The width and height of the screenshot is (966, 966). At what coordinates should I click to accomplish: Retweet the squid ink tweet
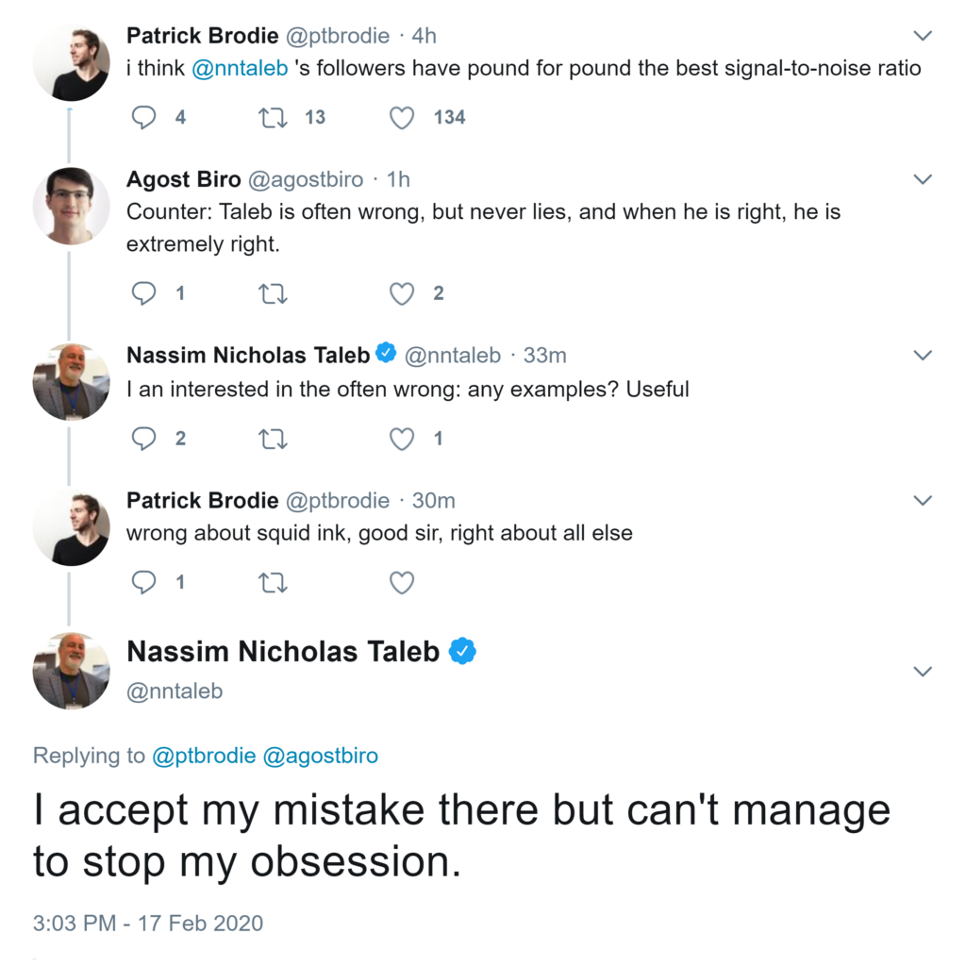point(273,583)
